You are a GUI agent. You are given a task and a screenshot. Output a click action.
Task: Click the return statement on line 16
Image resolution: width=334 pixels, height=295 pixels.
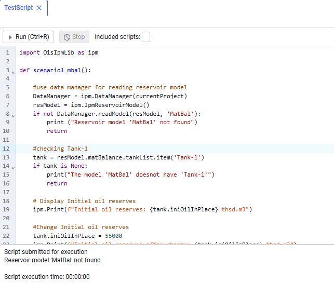pyautogui.click(x=57, y=183)
